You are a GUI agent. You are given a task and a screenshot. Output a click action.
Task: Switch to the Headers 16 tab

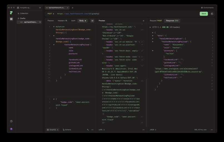[63, 21]
